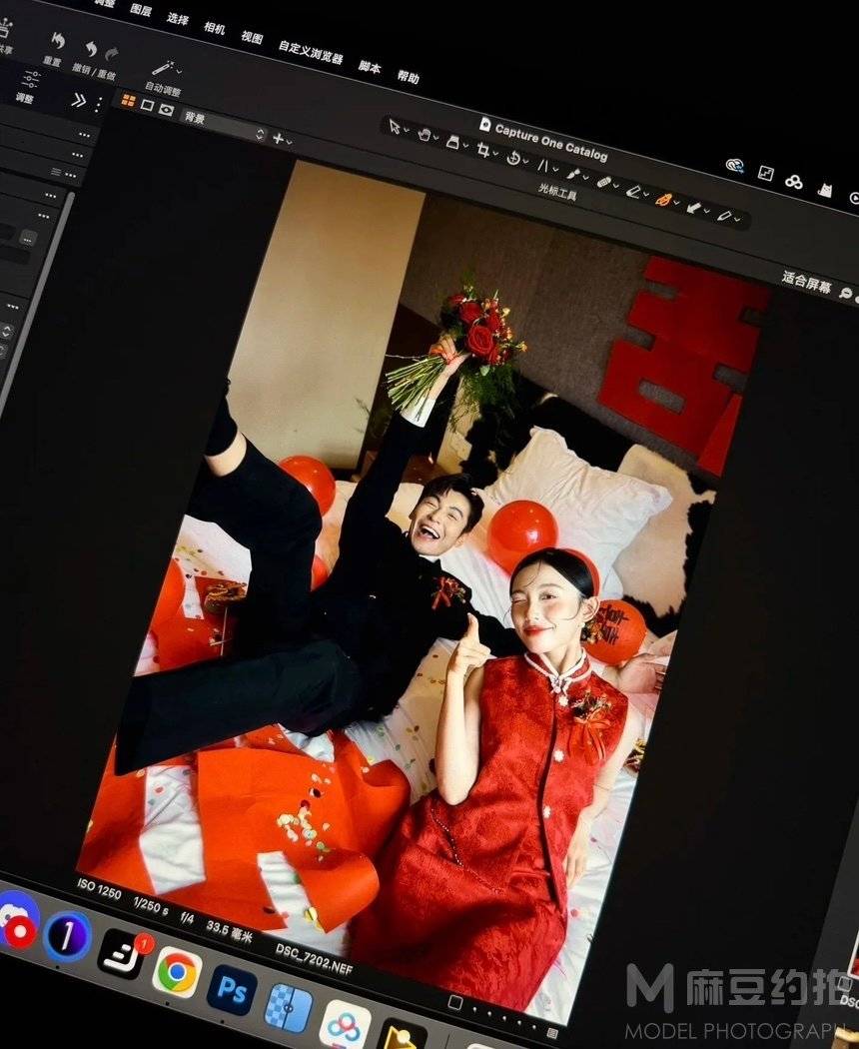Click the DSC_7202.NEF file name
Screen dimensions: 859x1049
[x=313, y=959]
